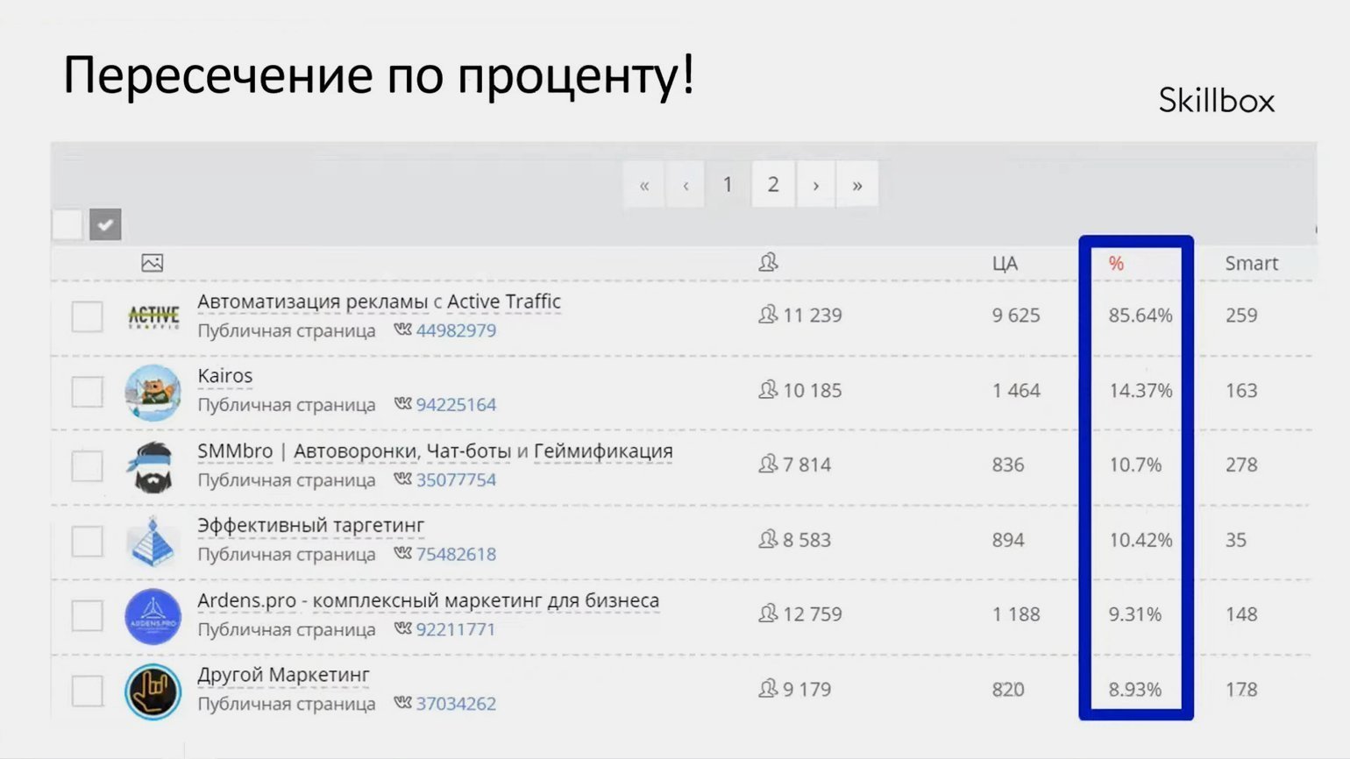The height and width of the screenshot is (759, 1350).
Task: Open VK ID link 35077754
Action: 456,480
